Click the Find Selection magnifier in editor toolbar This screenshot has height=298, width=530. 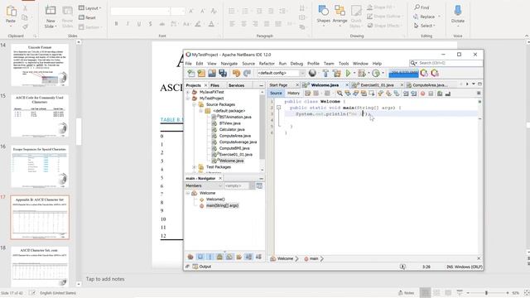click(340, 94)
